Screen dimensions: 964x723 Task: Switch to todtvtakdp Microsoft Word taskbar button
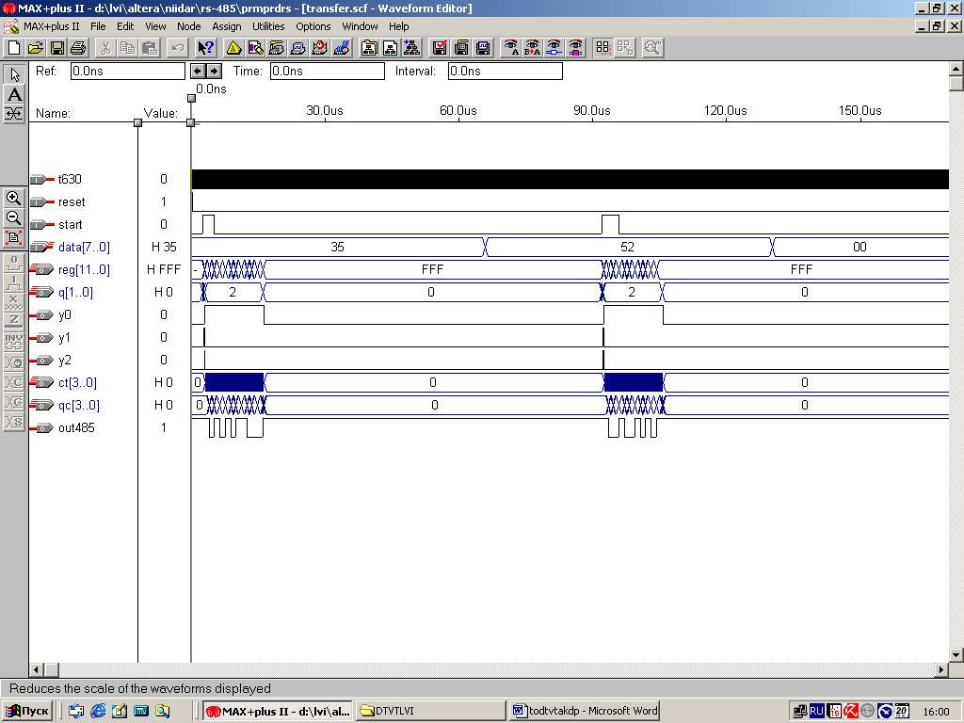point(584,711)
